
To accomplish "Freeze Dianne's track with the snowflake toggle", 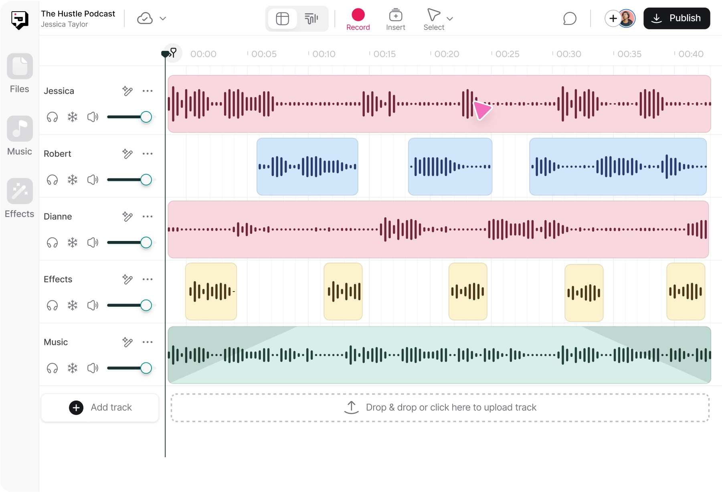I will [72, 242].
